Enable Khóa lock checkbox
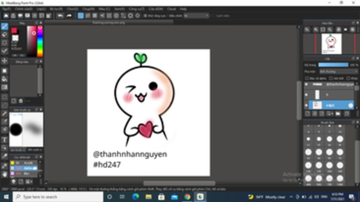 click(x=348, y=78)
